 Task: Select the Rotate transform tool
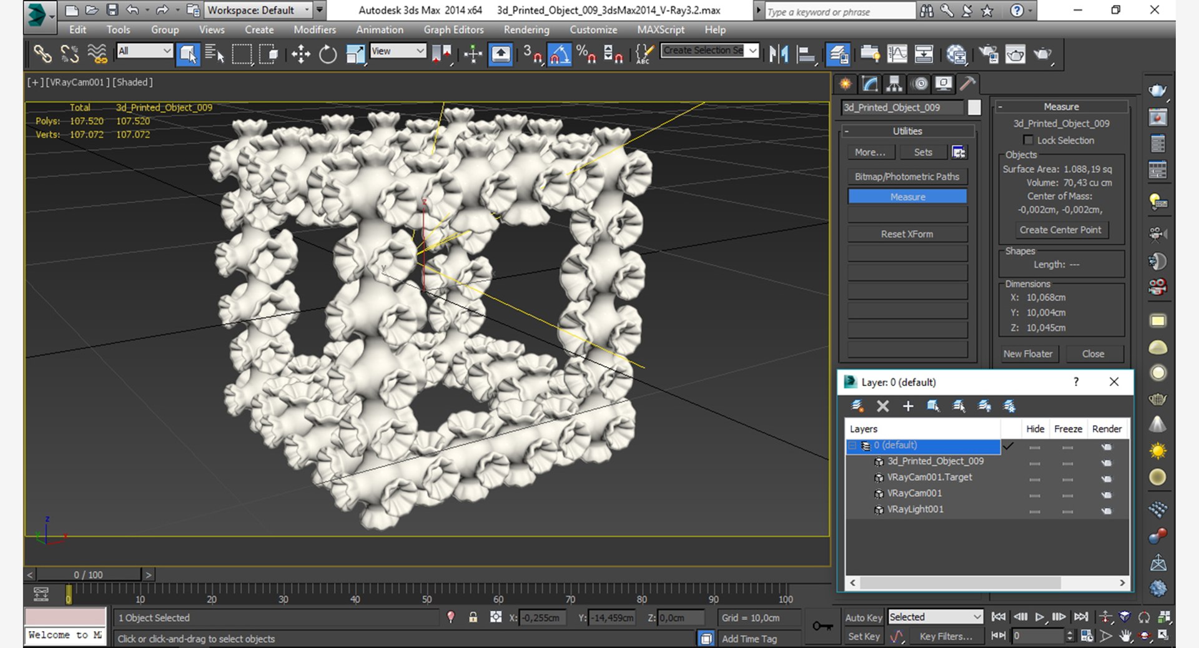click(x=328, y=55)
